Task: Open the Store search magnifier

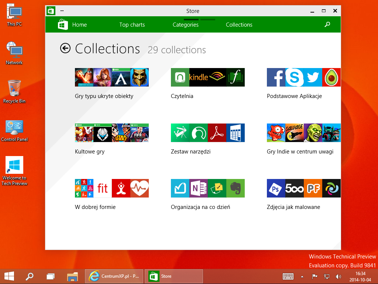Action: tap(327, 24)
